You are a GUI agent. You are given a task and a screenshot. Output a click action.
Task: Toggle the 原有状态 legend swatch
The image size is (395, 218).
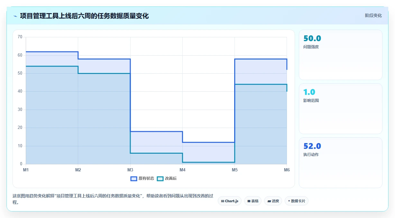(134, 179)
